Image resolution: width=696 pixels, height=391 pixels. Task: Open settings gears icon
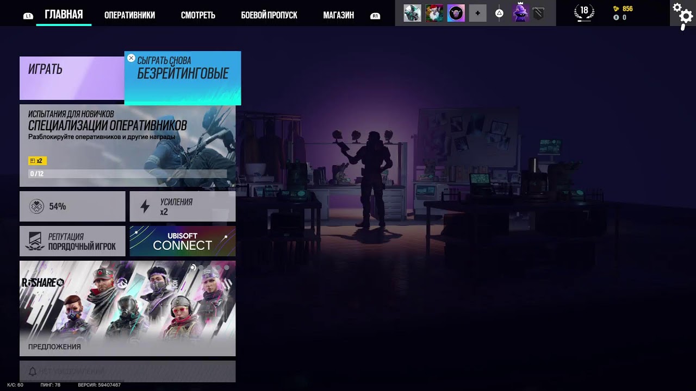point(682,14)
